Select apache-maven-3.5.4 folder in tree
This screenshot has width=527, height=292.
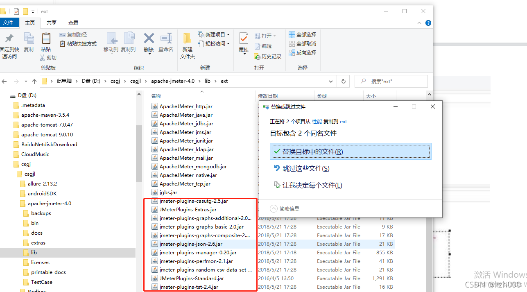coord(41,115)
